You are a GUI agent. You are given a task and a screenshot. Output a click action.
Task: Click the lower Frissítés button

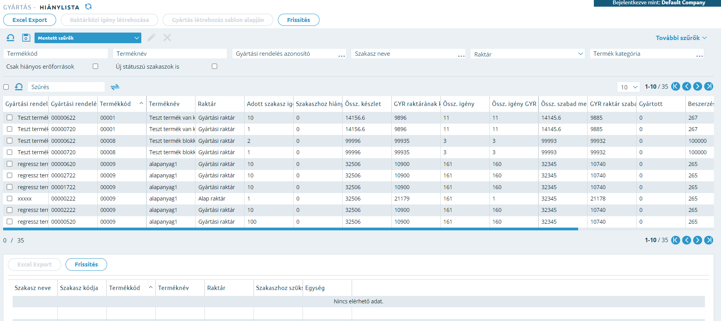click(86, 264)
